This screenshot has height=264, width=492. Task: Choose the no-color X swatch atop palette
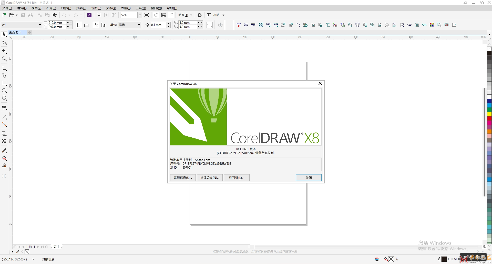[489, 49]
